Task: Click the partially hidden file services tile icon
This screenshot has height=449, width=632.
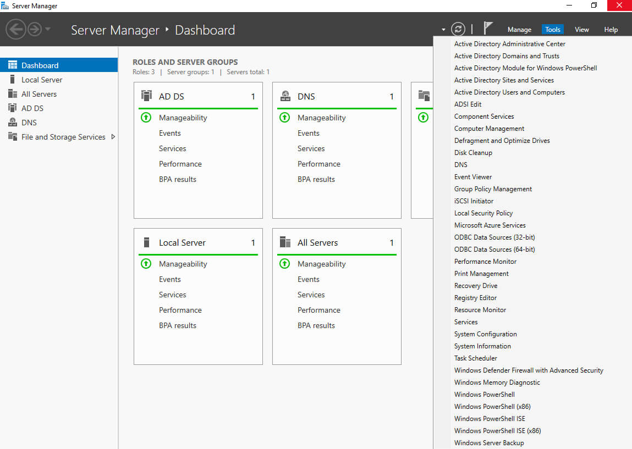Action: (x=424, y=96)
